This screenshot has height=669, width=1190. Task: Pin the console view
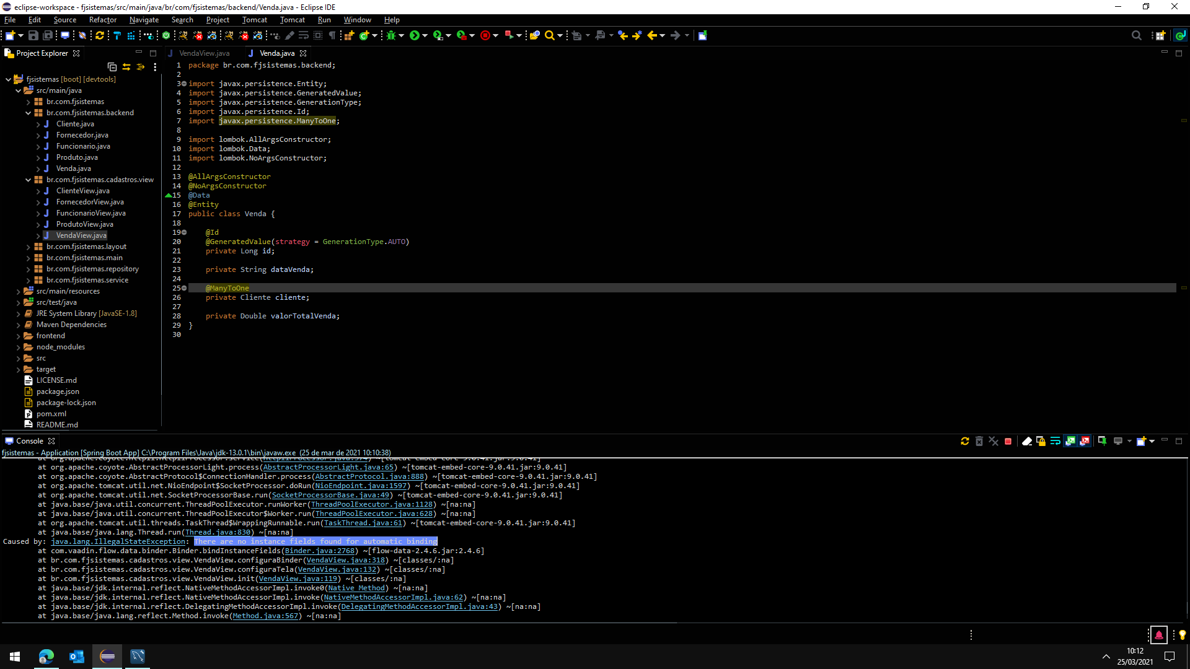1102,441
